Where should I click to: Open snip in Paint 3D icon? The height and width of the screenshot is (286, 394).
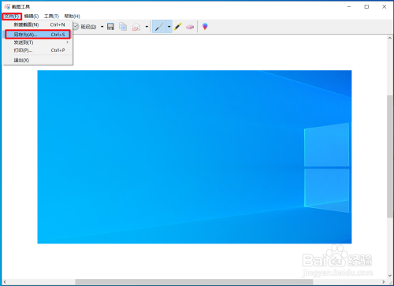click(x=205, y=27)
